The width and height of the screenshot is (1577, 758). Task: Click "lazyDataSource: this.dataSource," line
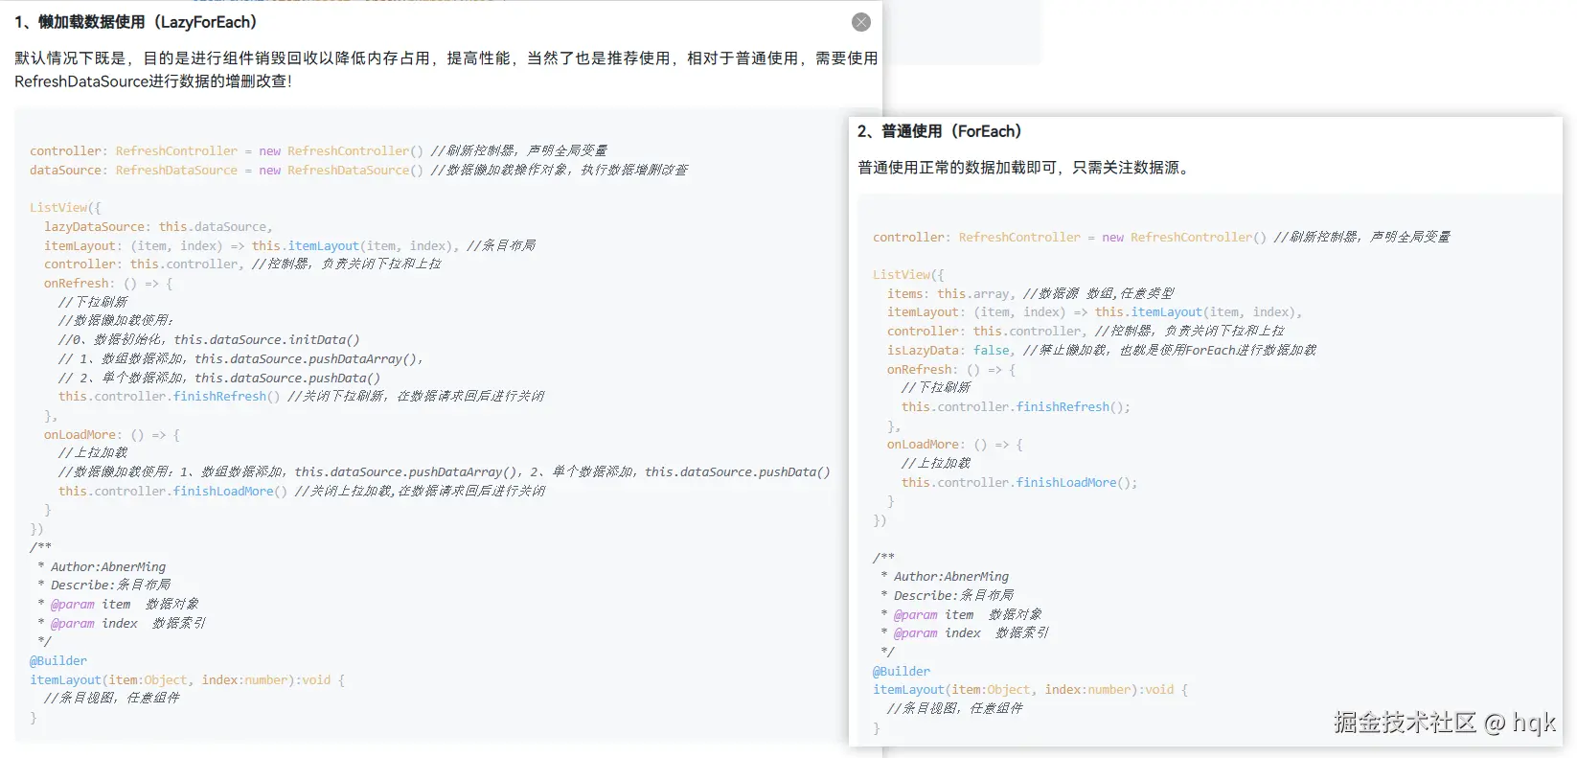158,227
